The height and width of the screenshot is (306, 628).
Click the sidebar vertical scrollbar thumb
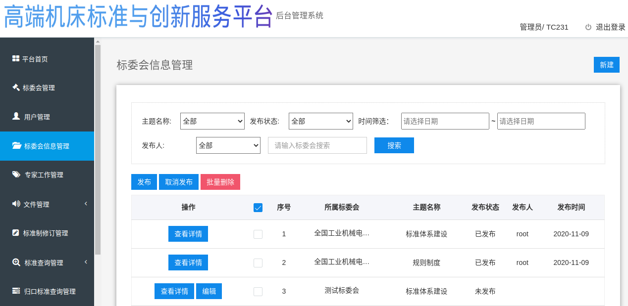(98, 148)
